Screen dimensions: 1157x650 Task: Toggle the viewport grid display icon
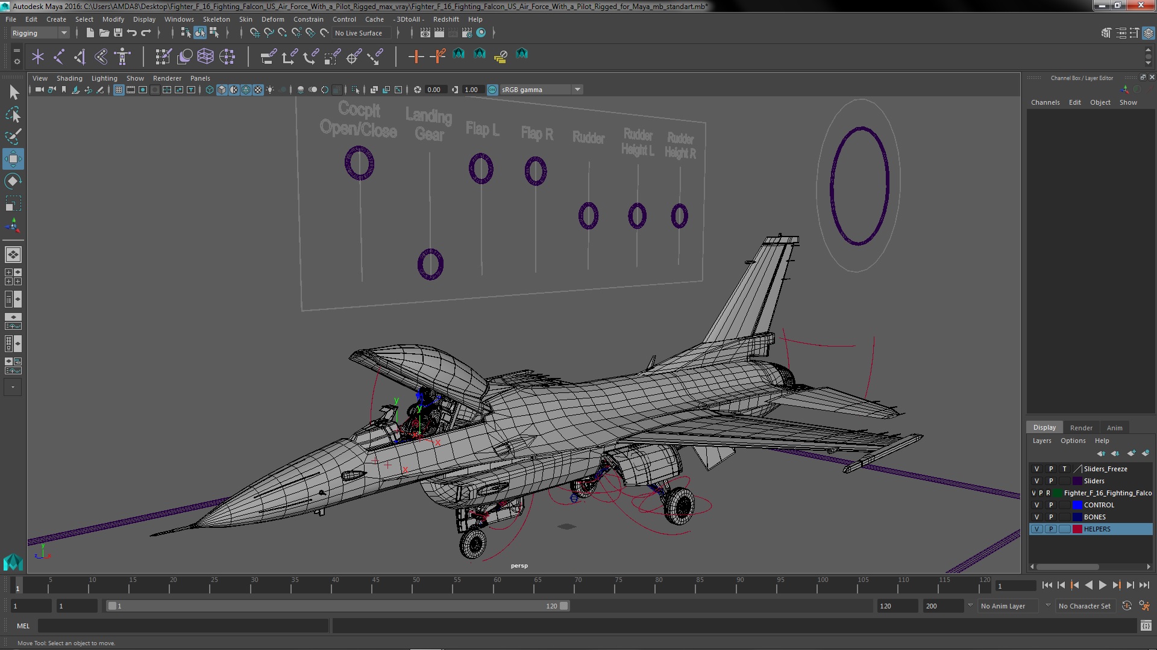(119, 90)
